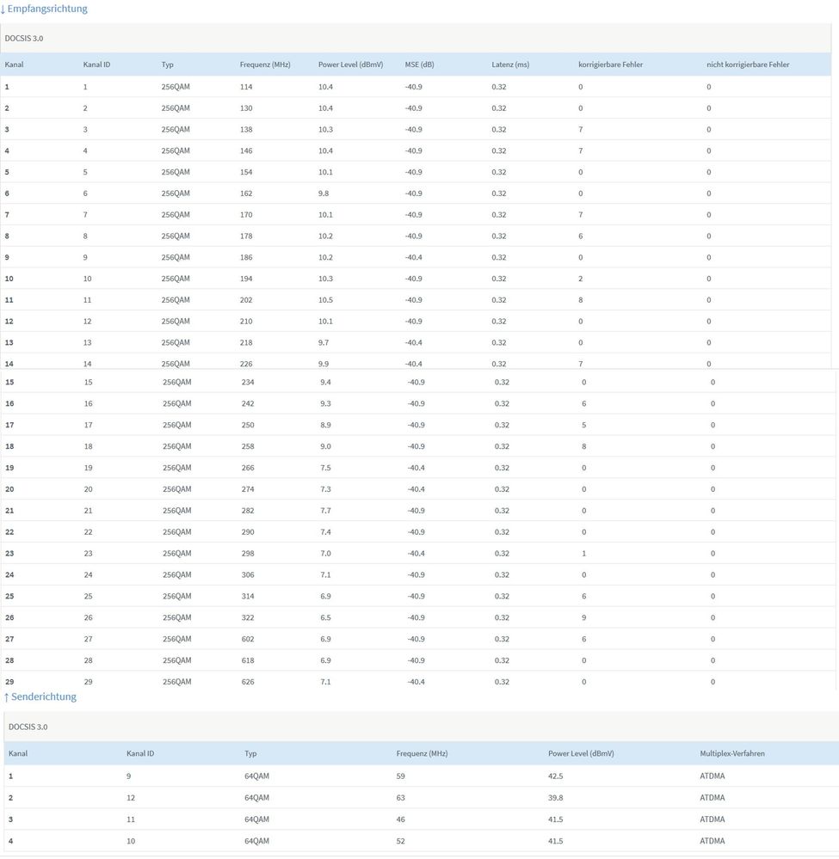
Task: Click the 306 frequency value
Action: [248, 574]
